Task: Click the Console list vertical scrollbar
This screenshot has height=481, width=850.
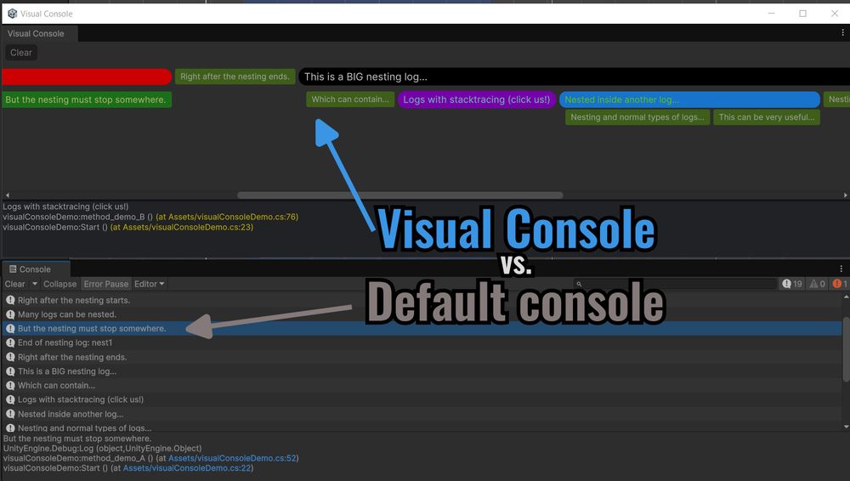Action: pos(846,350)
